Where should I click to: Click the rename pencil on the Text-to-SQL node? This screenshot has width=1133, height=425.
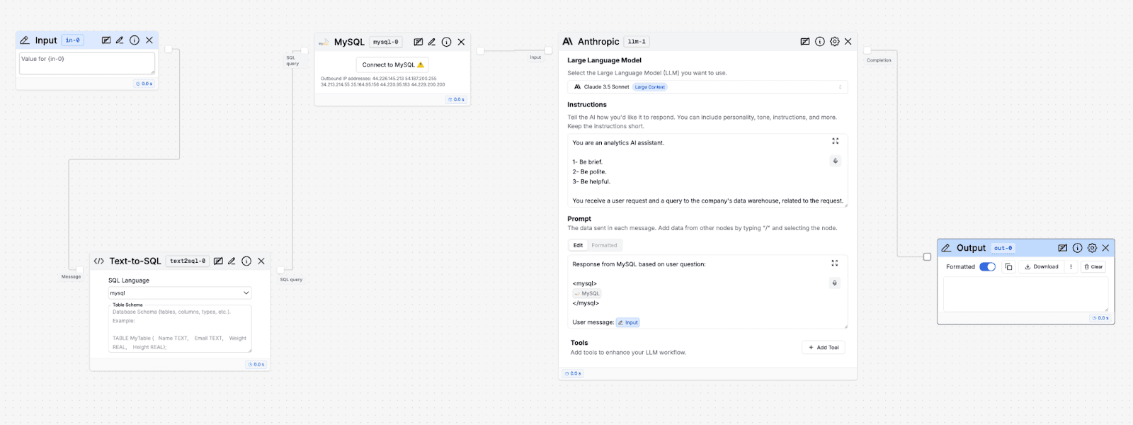point(232,261)
